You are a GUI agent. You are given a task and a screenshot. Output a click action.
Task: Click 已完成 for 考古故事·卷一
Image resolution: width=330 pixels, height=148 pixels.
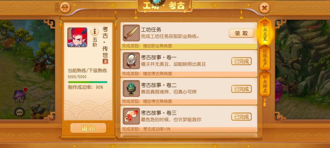[241, 61]
